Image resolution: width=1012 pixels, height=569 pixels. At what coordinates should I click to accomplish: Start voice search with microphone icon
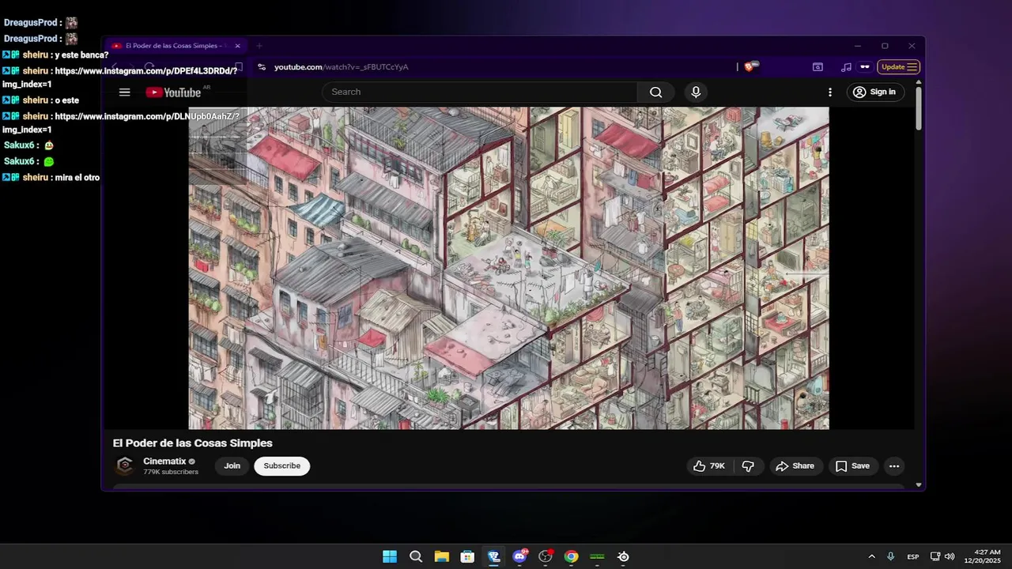click(696, 92)
